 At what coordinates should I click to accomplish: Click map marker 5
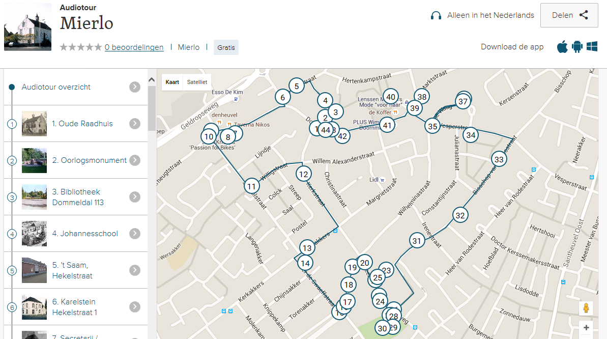tap(297, 86)
